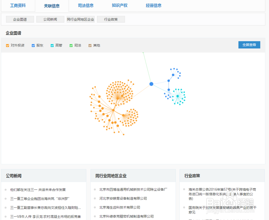Viewport: 269px width, 220px height.
Task: Open the 知识产权 tab
Action: point(119,5)
